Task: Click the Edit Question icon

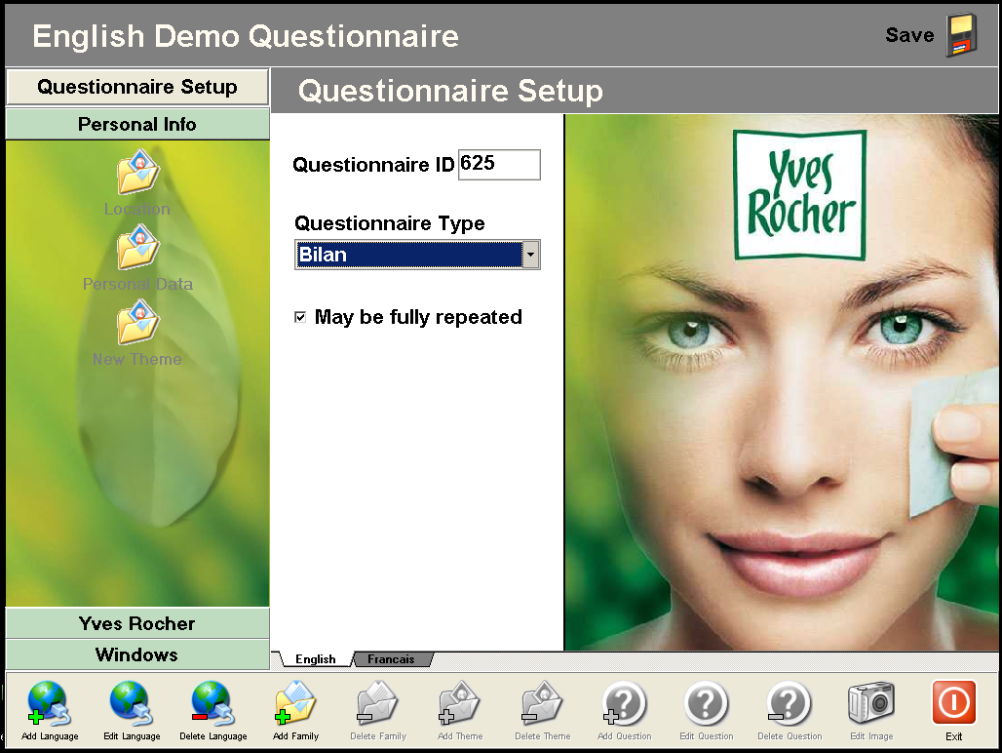Action: pyautogui.click(x=706, y=703)
